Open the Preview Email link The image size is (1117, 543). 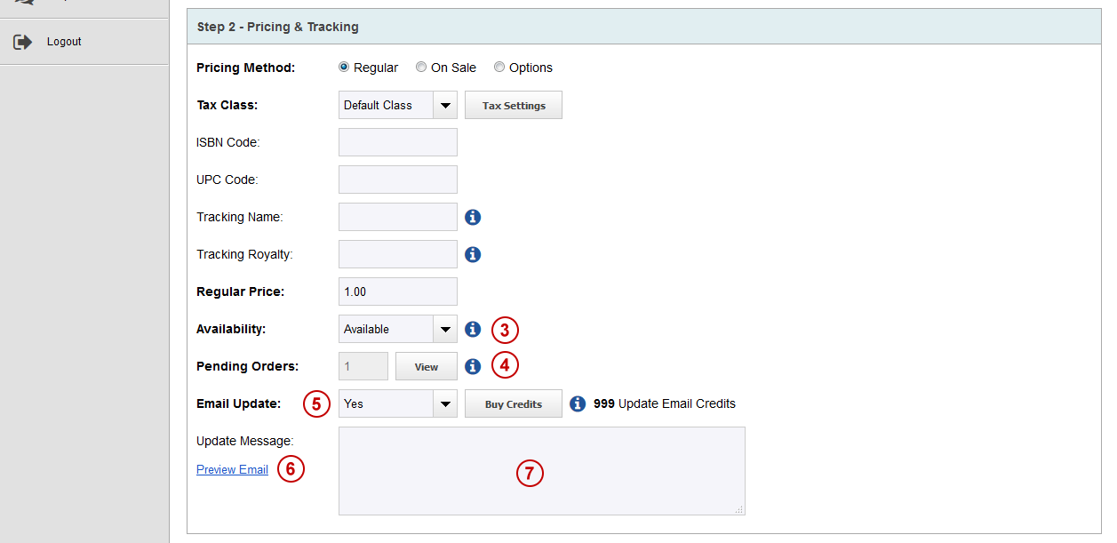pyautogui.click(x=232, y=469)
